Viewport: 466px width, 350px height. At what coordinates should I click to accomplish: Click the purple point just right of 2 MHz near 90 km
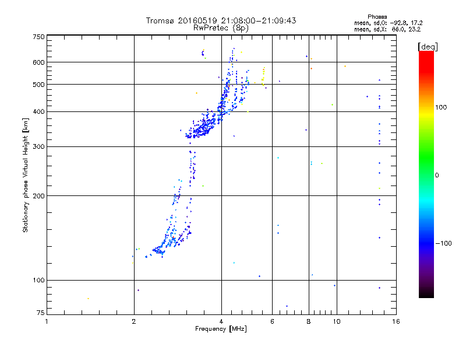pos(138,290)
